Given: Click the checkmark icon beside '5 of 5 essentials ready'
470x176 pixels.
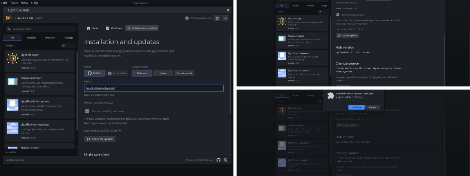Looking at the screenshot, I should point(187,18).
